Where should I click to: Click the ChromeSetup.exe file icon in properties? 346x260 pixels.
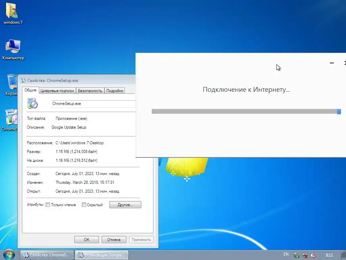tap(32, 103)
